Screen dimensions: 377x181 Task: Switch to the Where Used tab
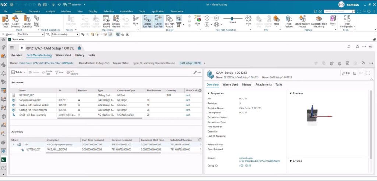(63, 55)
